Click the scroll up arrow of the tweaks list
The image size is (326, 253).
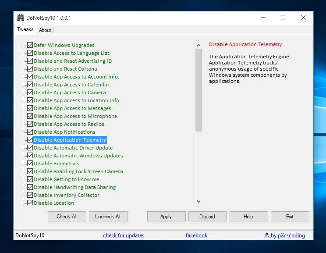(x=199, y=45)
